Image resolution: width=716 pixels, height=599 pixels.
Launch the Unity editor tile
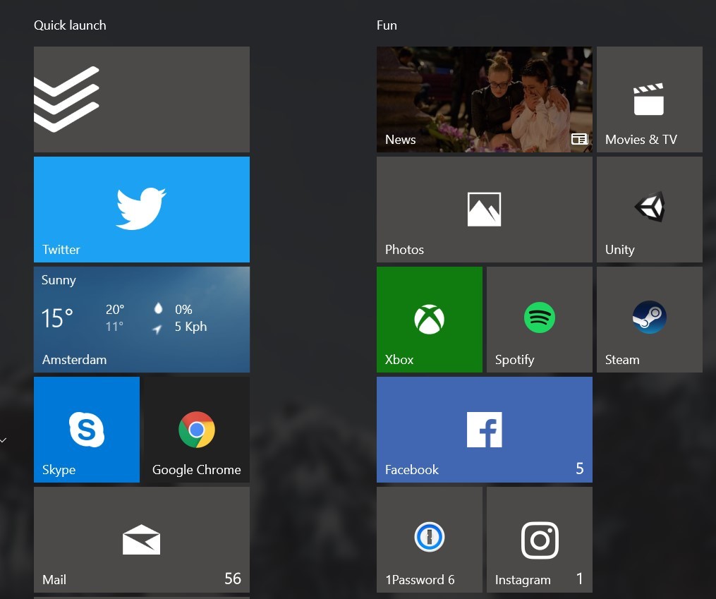pos(649,210)
